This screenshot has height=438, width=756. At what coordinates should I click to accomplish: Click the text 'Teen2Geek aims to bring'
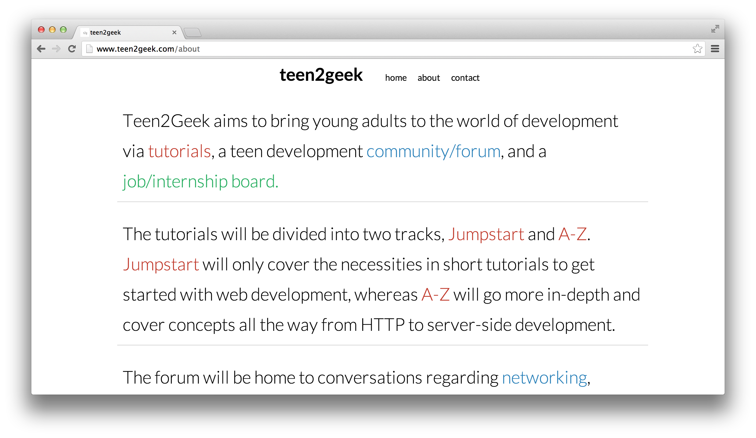[x=216, y=121]
